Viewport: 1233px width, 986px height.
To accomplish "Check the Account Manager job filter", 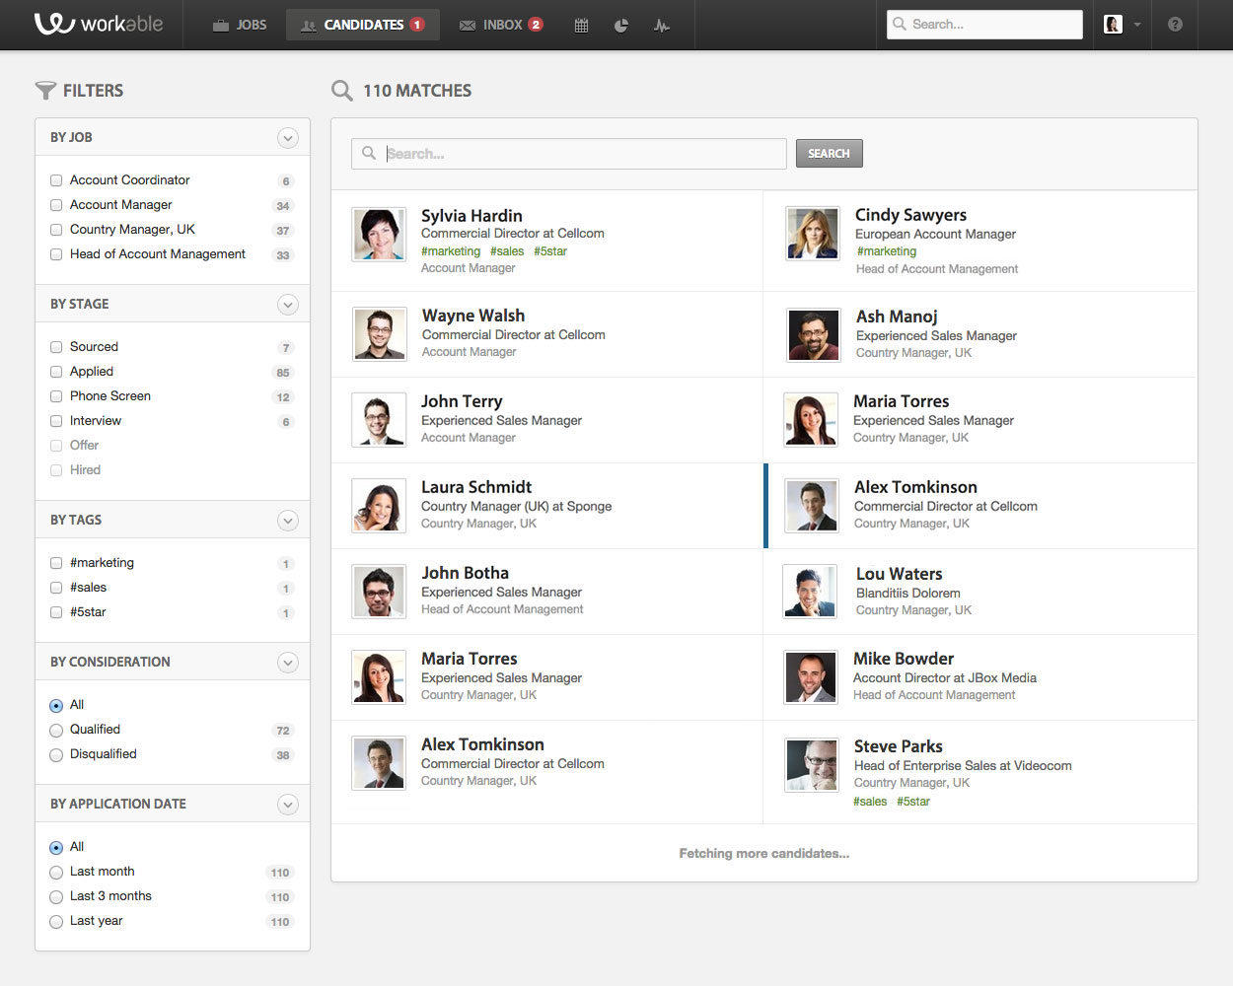I will (56, 205).
